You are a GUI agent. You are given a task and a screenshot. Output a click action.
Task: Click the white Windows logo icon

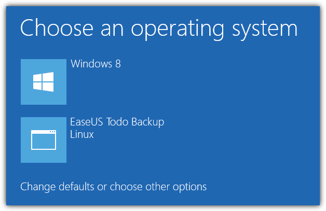(44, 82)
